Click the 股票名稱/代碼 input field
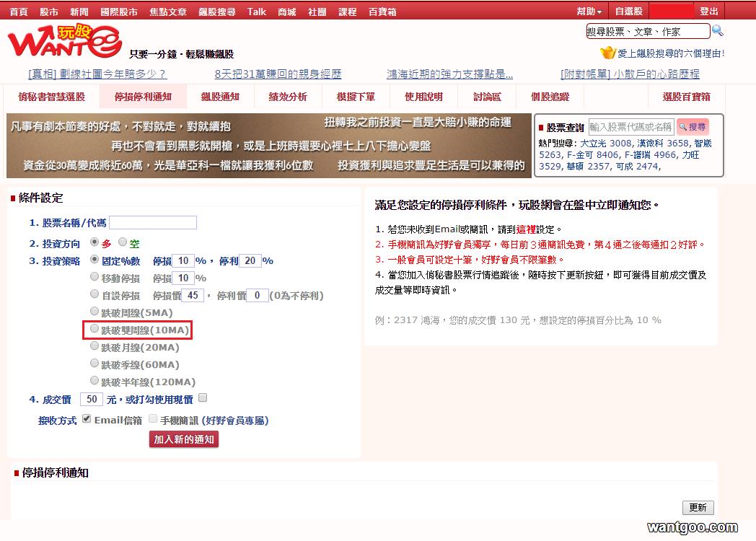The image size is (756, 541). 153,222
